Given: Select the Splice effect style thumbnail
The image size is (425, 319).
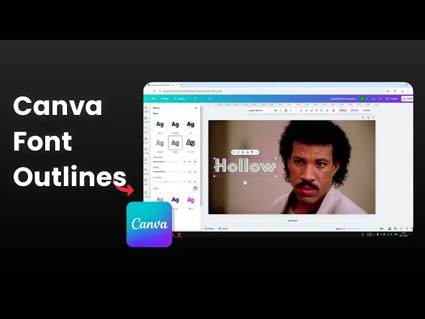Looking at the screenshot, I should (175, 143).
